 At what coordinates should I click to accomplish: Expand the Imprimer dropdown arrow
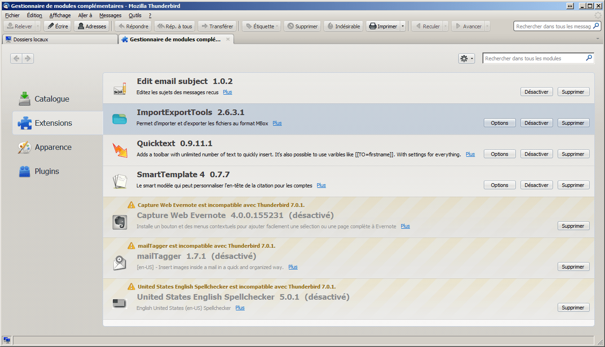point(403,26)
